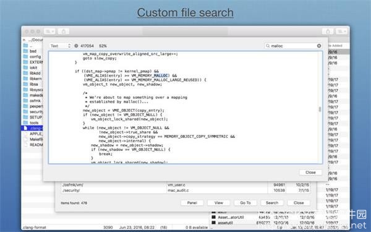Close the search results dialog
371x232 pixels.
pyautogui.click(x=299, y=203)
